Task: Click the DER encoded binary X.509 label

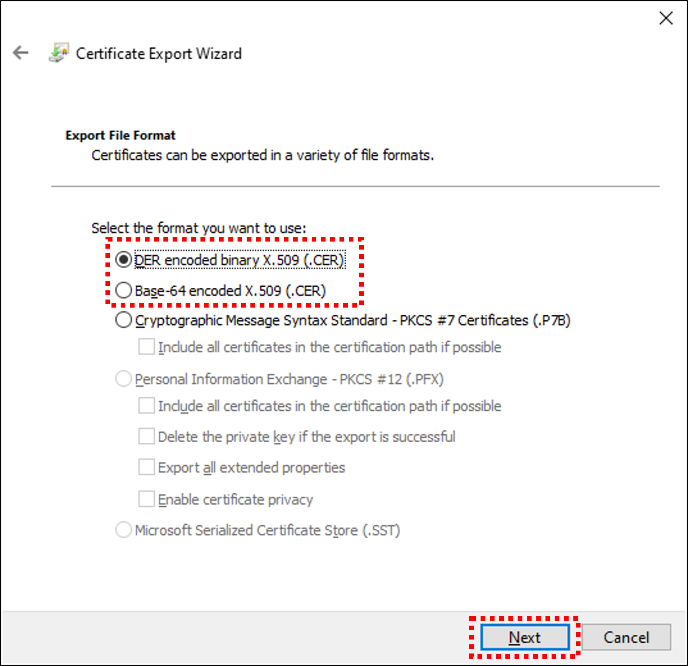Action: 240,260
